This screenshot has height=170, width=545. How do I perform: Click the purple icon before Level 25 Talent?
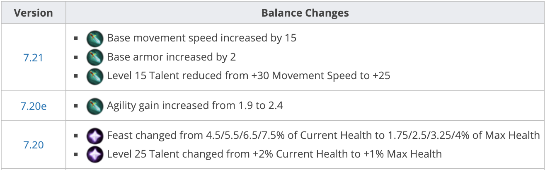tap(94, 154)
